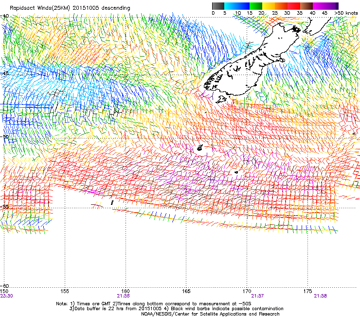Screen dimensions: 360x317
Task: Click Stewart Island south of the South Island
Action: 221,99
